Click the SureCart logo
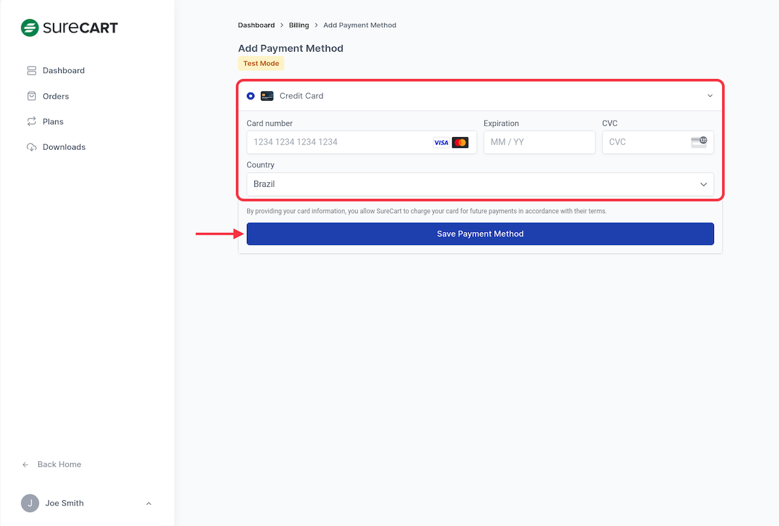 [x=69, y=28]
